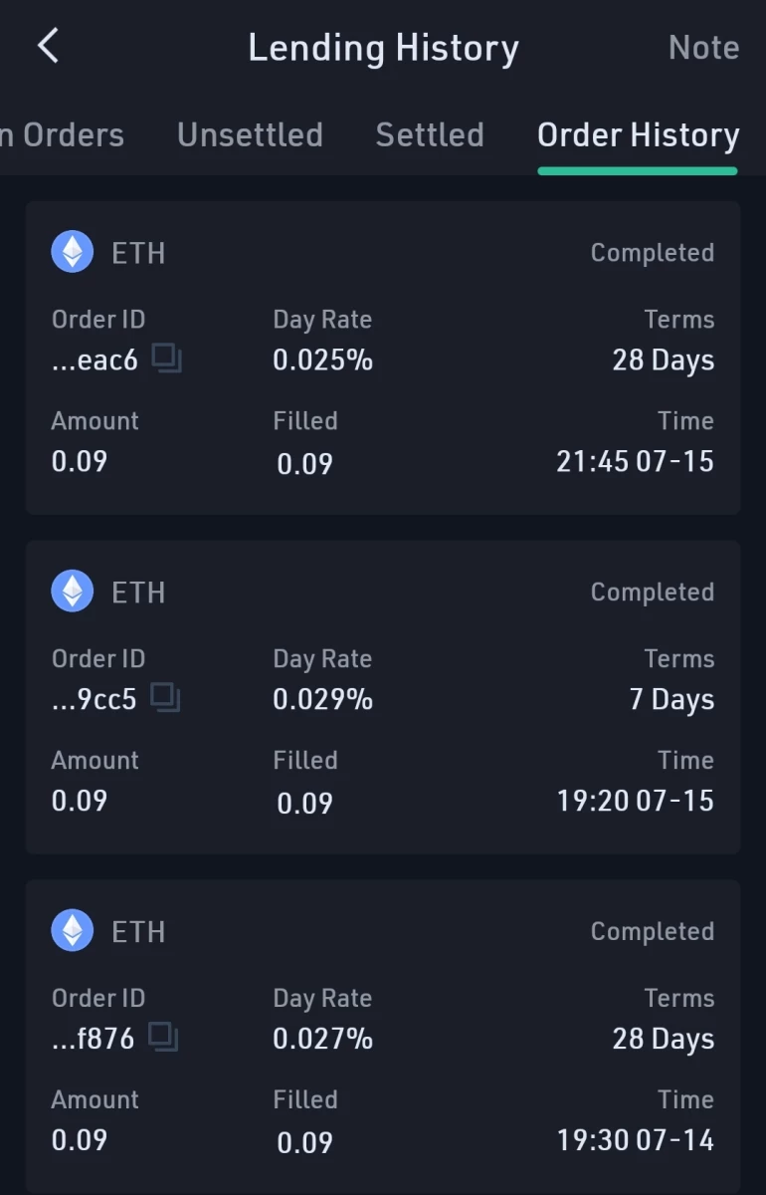Switch to the Unsettled tab
Viewport: 766px width, 1195px height.
[x=250, y=134]
